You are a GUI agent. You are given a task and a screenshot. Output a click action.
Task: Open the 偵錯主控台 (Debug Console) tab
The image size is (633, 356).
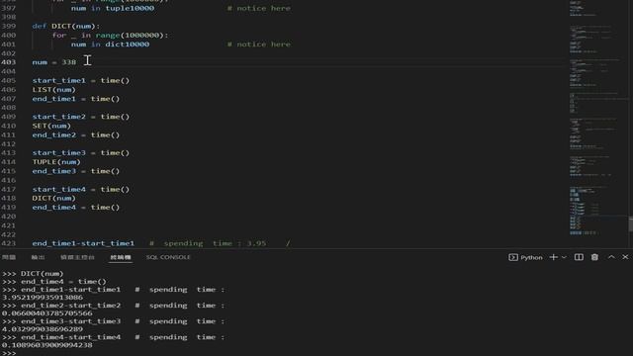coord(77,257)
